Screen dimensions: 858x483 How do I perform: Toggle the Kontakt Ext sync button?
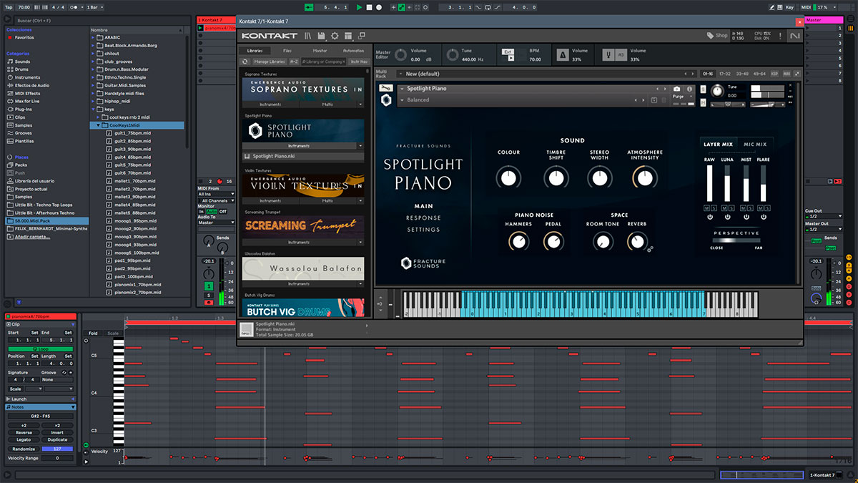pos(507,52)
